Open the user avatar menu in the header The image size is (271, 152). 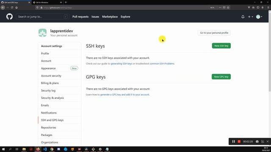[x=259, y=17]
